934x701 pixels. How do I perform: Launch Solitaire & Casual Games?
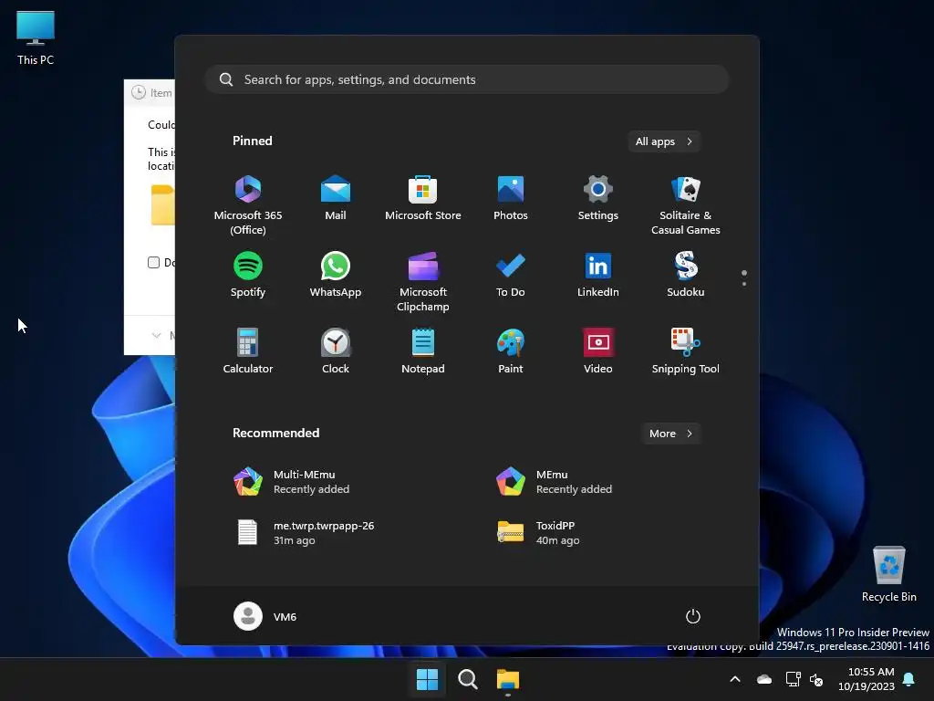pyautogui.click(x=686, y=204)
